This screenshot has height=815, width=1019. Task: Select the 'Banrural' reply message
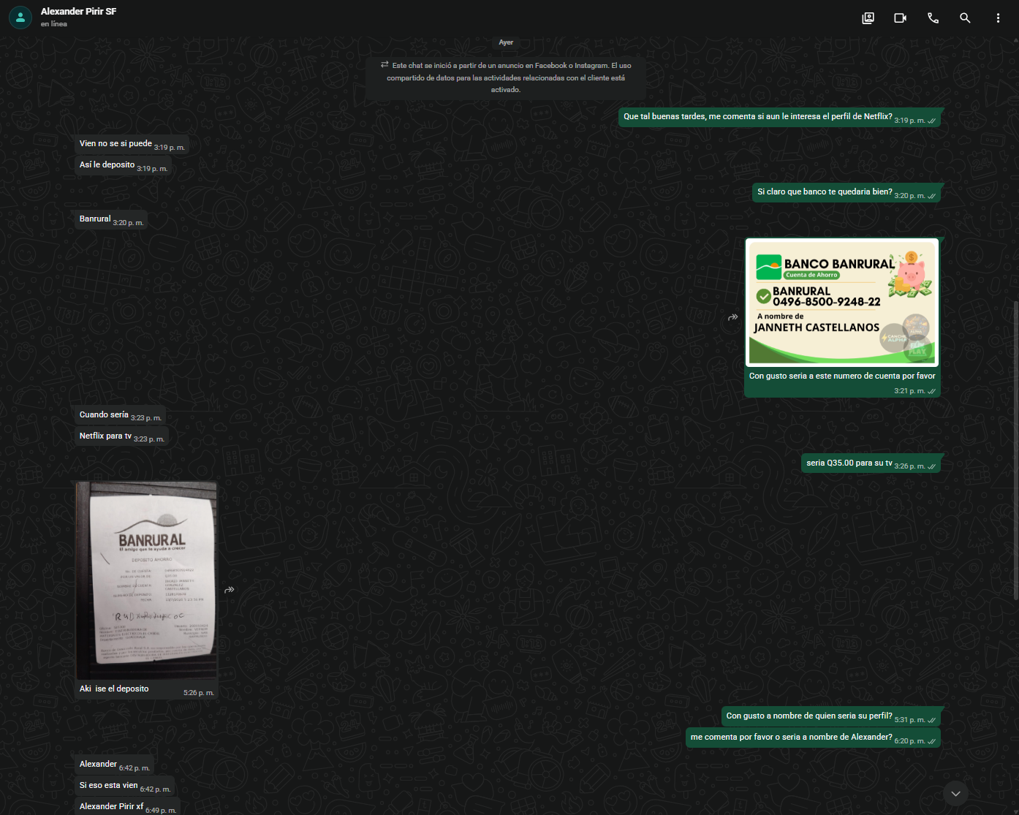pos(111,219)
